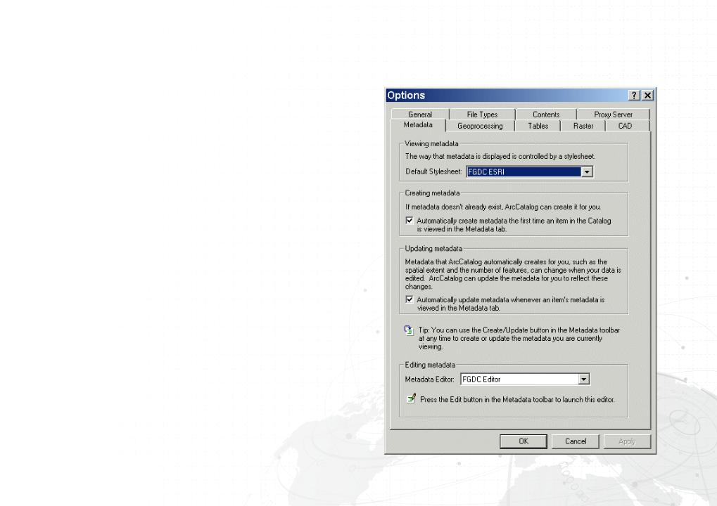Click the Default Stylesheet label

pyautogui.click(x=433, y=171)
